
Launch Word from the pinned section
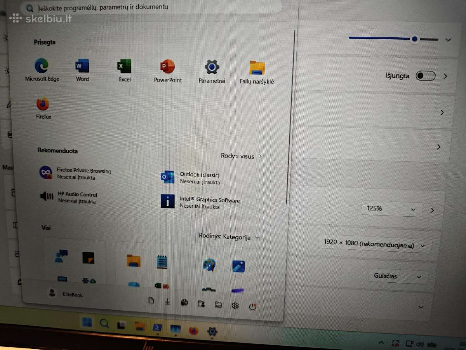[82, 70]
